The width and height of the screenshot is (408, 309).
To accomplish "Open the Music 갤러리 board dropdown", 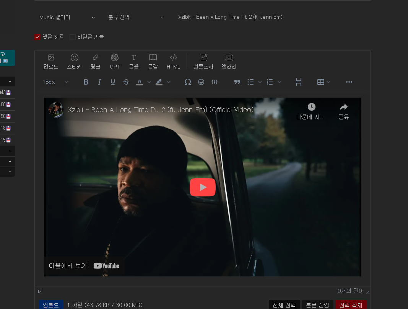I will (67, 18).
